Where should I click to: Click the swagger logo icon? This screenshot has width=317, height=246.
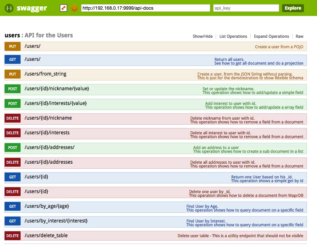pyautogui.click(x=9, y=8)
